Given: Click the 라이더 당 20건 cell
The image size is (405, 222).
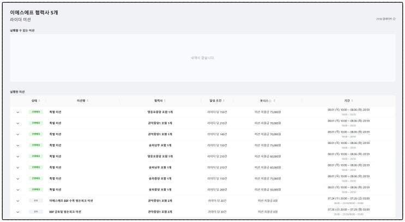Looking at the screenshot, I should click(x=217, y=201).
